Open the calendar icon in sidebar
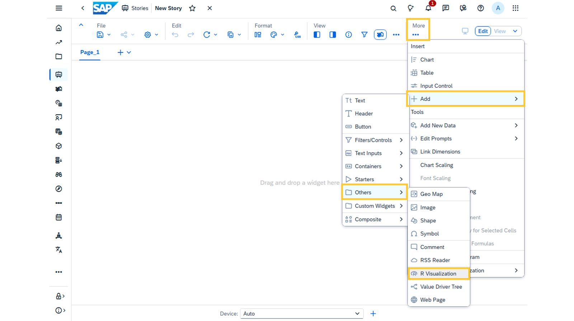 click(59, 217)
